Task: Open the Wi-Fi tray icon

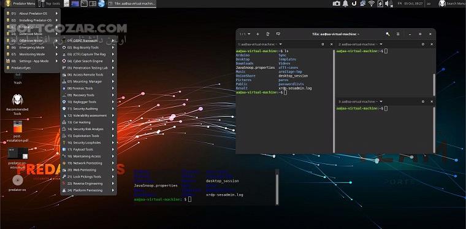Action: (371, 4)
